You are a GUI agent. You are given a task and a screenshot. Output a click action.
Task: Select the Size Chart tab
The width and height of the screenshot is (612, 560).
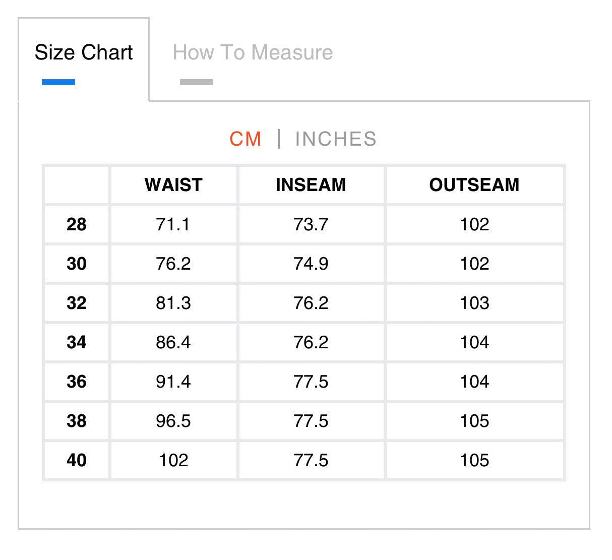point(84,52)
